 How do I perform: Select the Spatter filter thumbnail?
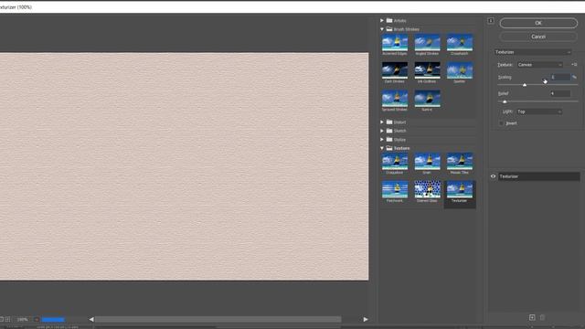[460, 70]
